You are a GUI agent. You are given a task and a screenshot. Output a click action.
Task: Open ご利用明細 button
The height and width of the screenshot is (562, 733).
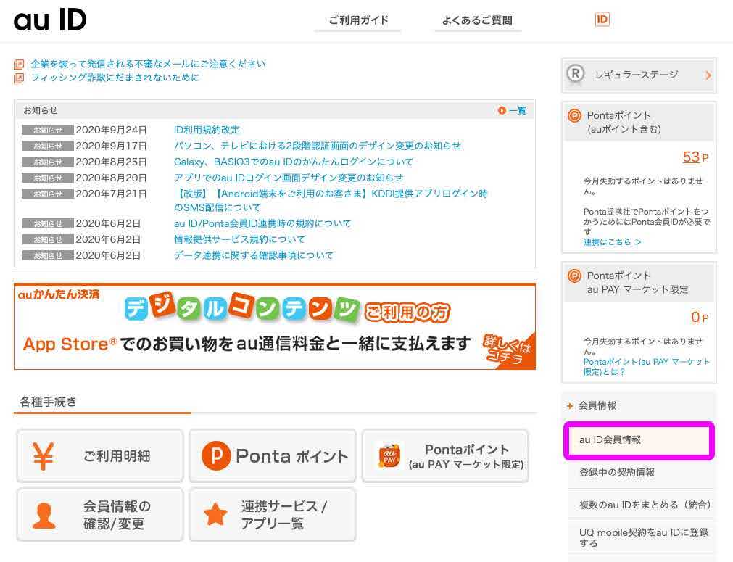point(100,456)
